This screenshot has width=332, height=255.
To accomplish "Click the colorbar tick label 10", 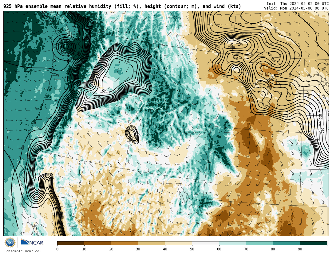I will pos(84,249).
